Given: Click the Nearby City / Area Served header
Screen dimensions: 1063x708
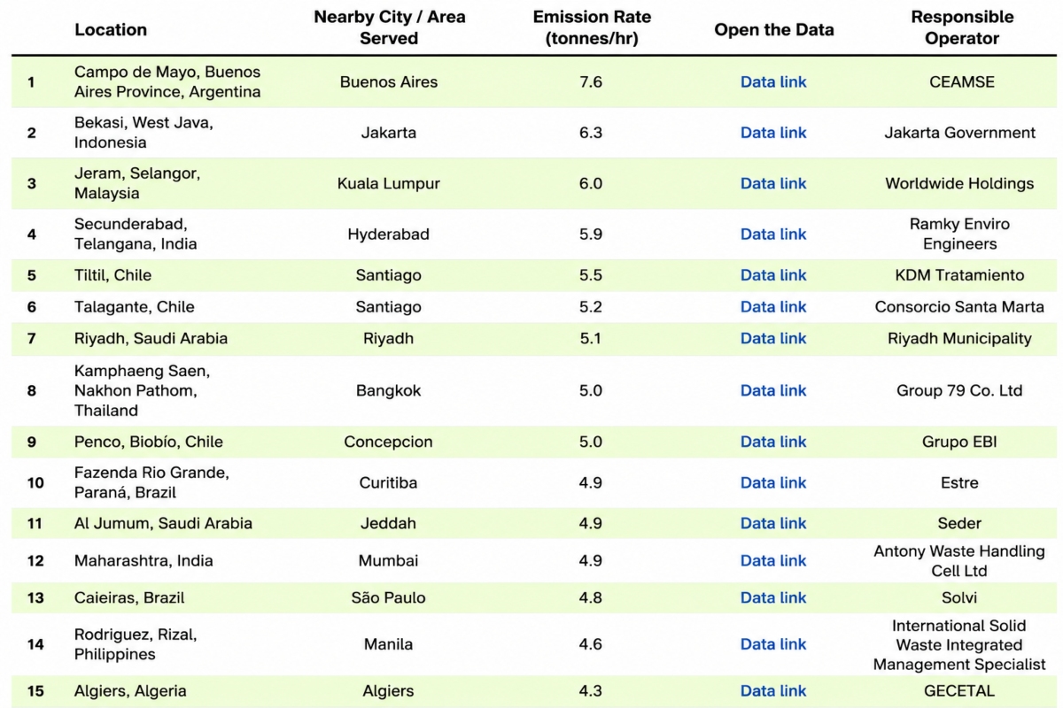Looking at the screenshot, I should click(x=389, y=27).
